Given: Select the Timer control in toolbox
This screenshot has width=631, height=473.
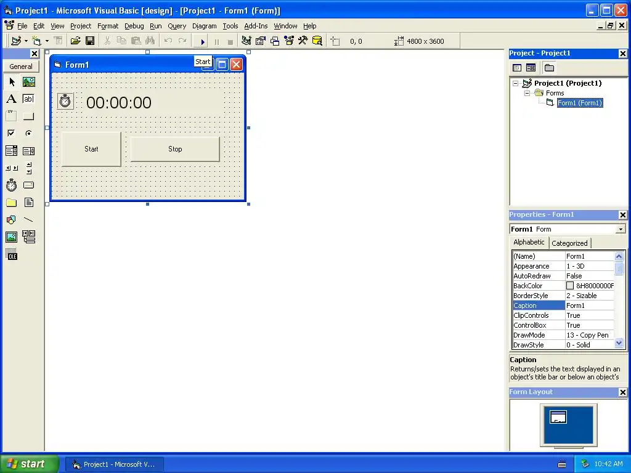Looking at the screenshot, I should pyautogui.click(x=12, y=185).
